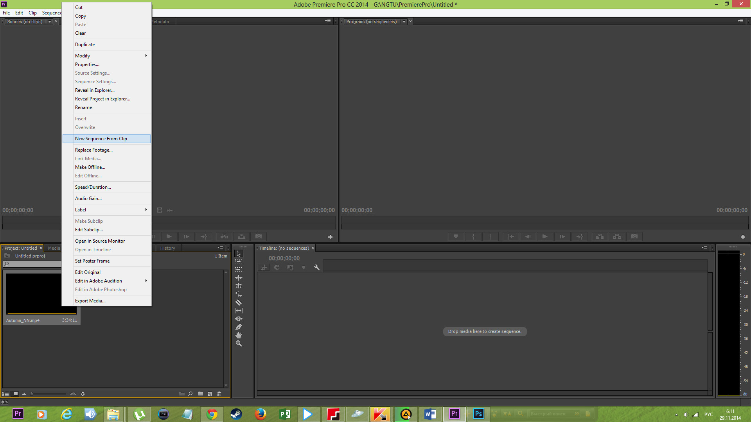Click Lift button in Program monitor
The image size is (751, 422).
(x=600, y=236)
